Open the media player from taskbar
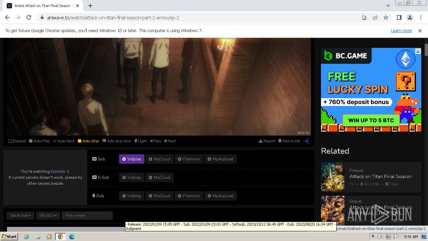This screenshot has height=241, width=428. click(49, 237)
